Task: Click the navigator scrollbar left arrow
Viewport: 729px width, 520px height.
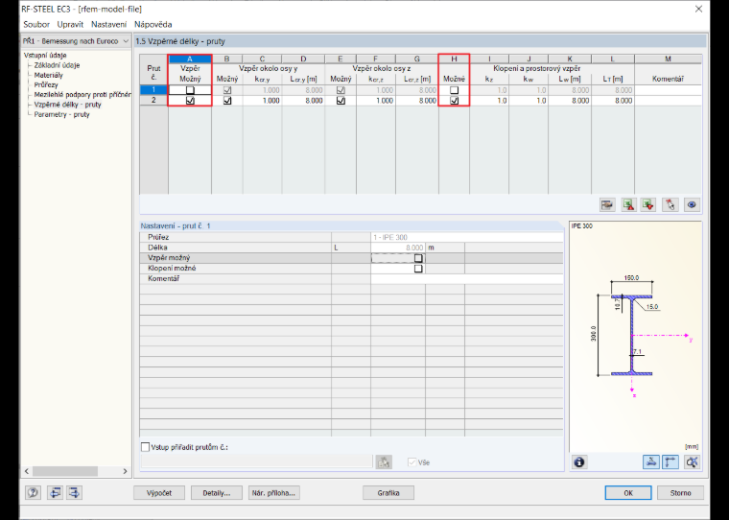Action: pyautogui.click(x=27, y=471)
